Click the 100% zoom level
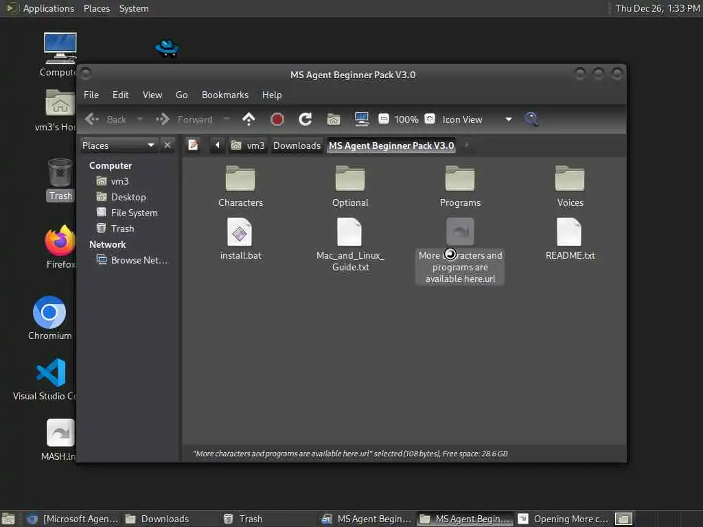This screenshot has width=703, height=527. click(406, 119)
